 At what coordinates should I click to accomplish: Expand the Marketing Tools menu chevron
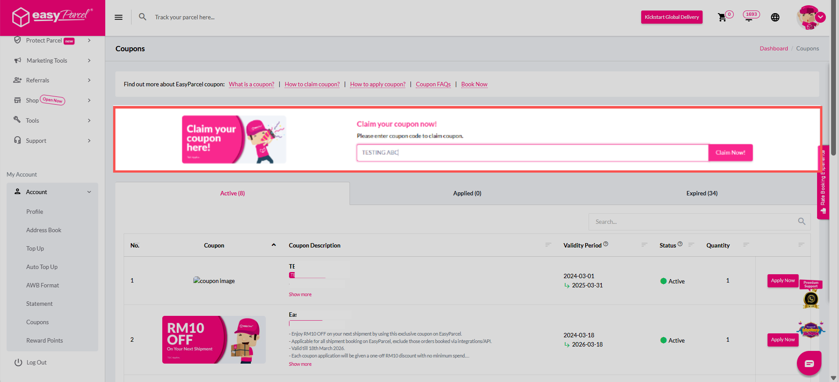89,60
